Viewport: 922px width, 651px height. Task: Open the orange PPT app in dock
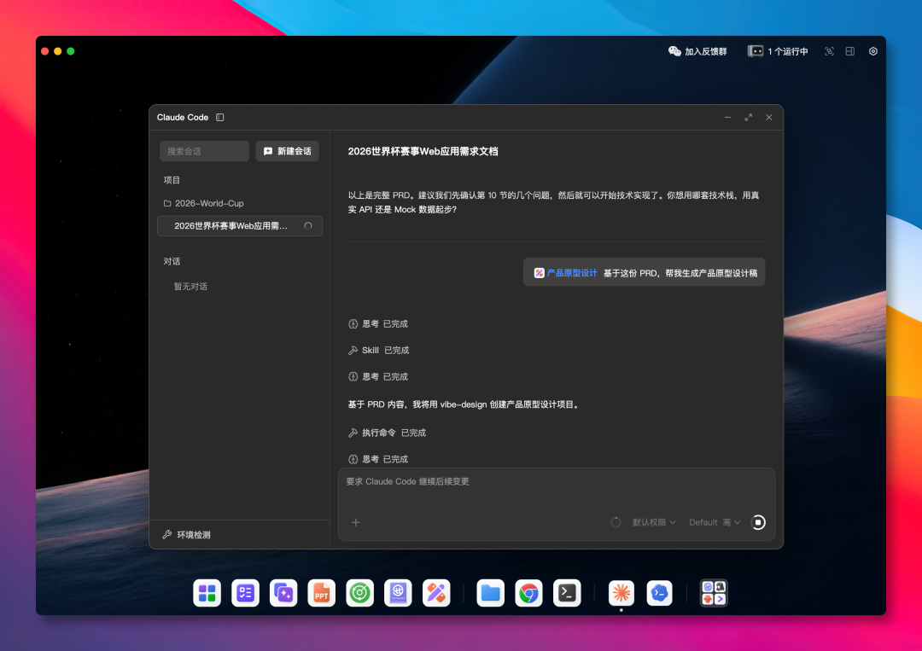point(322,594)
